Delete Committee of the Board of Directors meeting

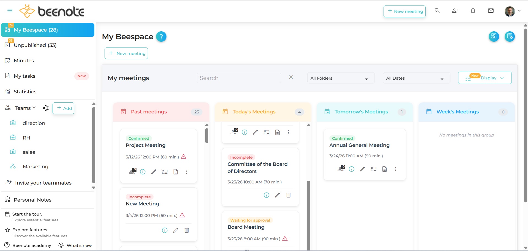[x=288, y=195]
